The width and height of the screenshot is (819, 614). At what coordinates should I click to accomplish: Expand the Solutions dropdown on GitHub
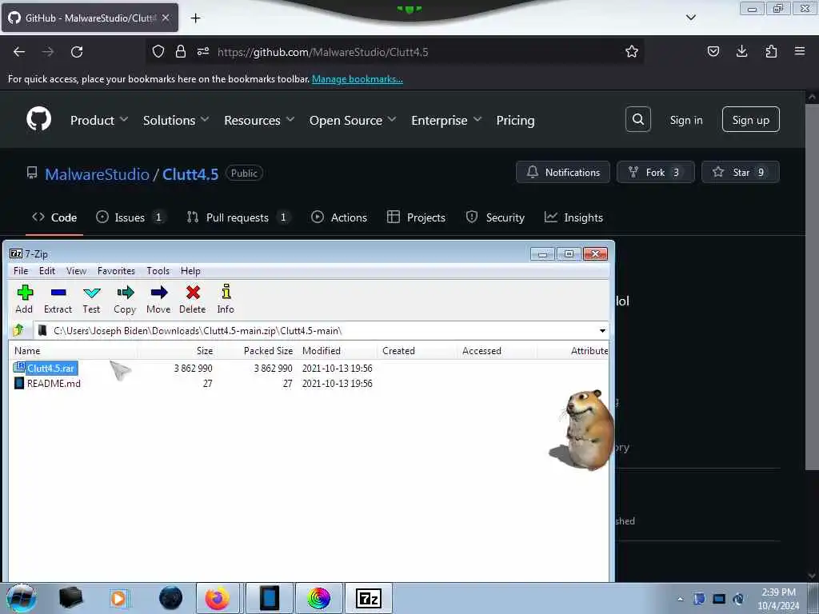[176, 120]
